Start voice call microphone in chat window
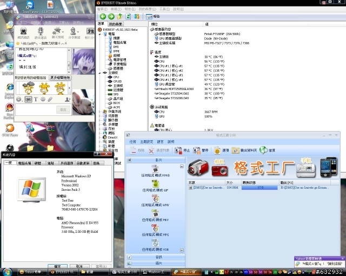346x276 pixels. (41, 33)
